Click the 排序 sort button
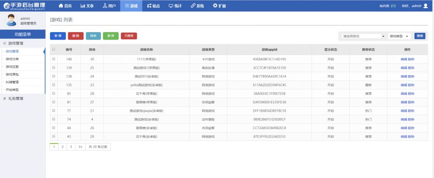This screenshot has height=178, width=434. 93,36
